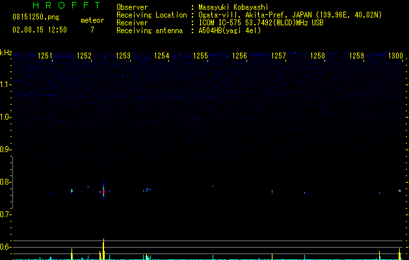Screen dimensions: 409x260
Task: Click the strong red meteor echo
Action: click(x=103, y=192)
